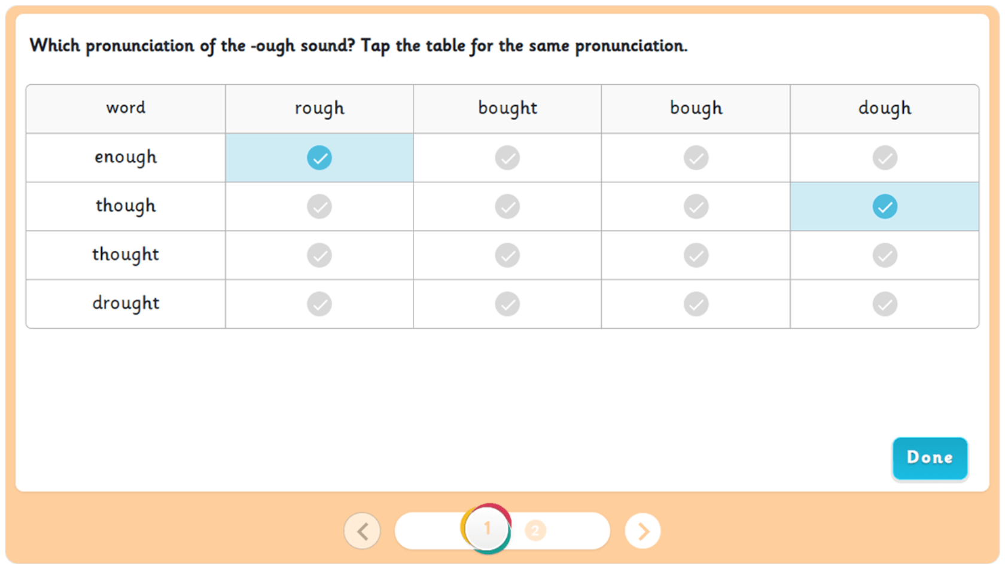Go to next question with right arrow
Viewport: 1005px width, 569px height.
(x=642, y=531)
